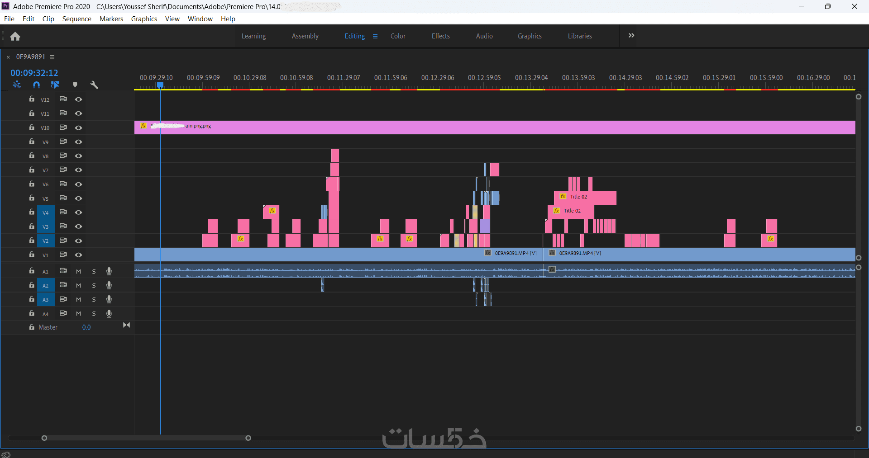Open the 0E9A9891 sequence panel menu
869x458 pixels.
click(x=52, y=57)
